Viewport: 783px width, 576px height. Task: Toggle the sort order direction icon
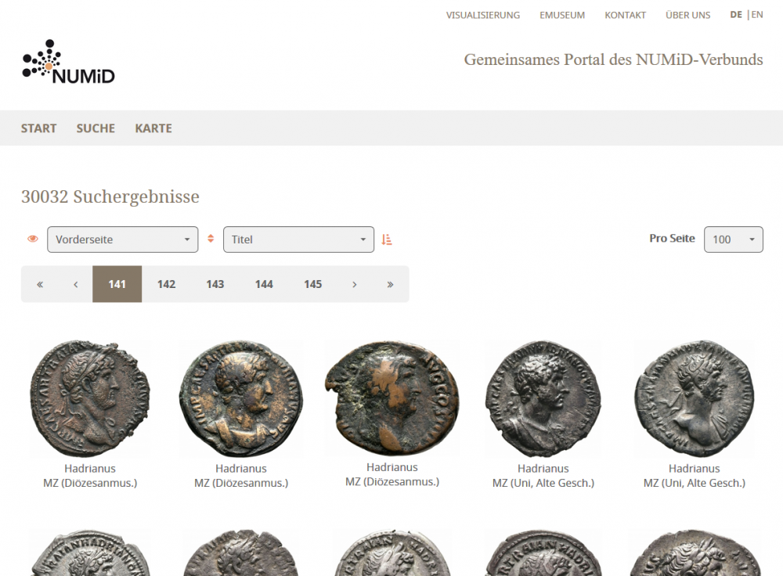click(x=387, y=239)
